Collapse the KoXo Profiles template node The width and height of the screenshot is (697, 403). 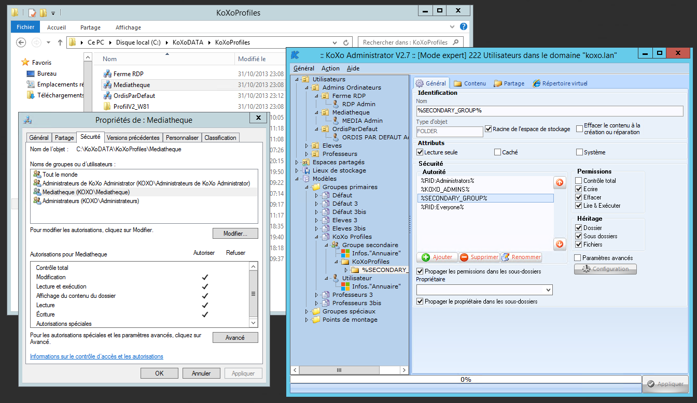point(317,237)
